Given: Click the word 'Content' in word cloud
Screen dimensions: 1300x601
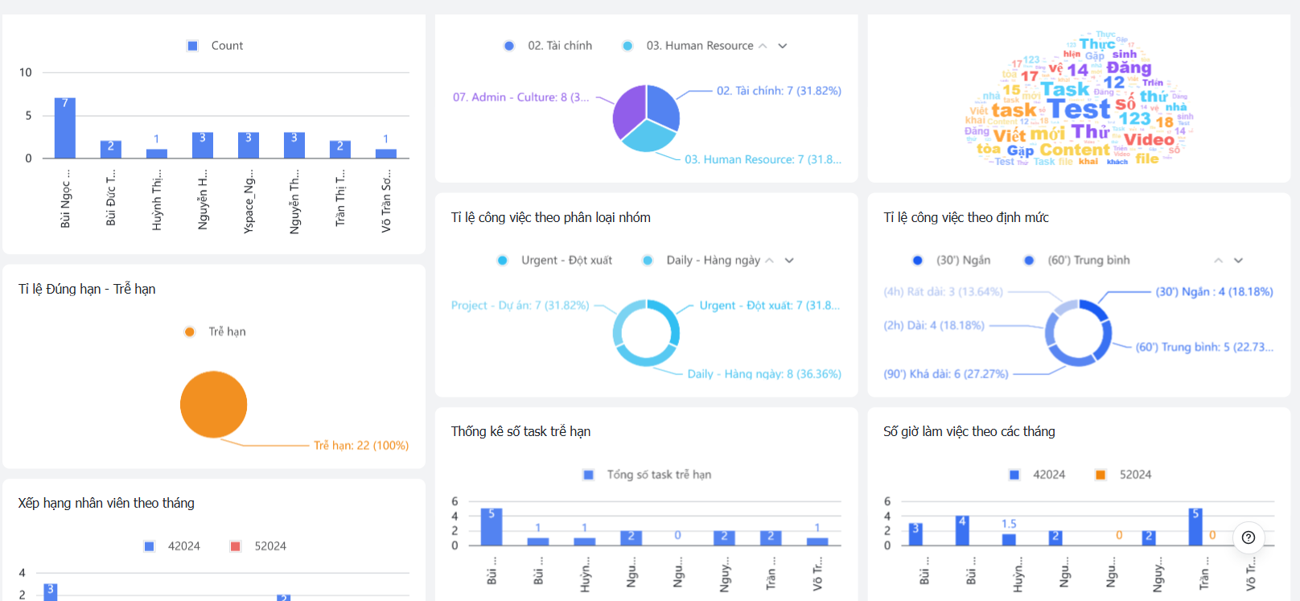Looking at the screenshot, I should 1074,150.
